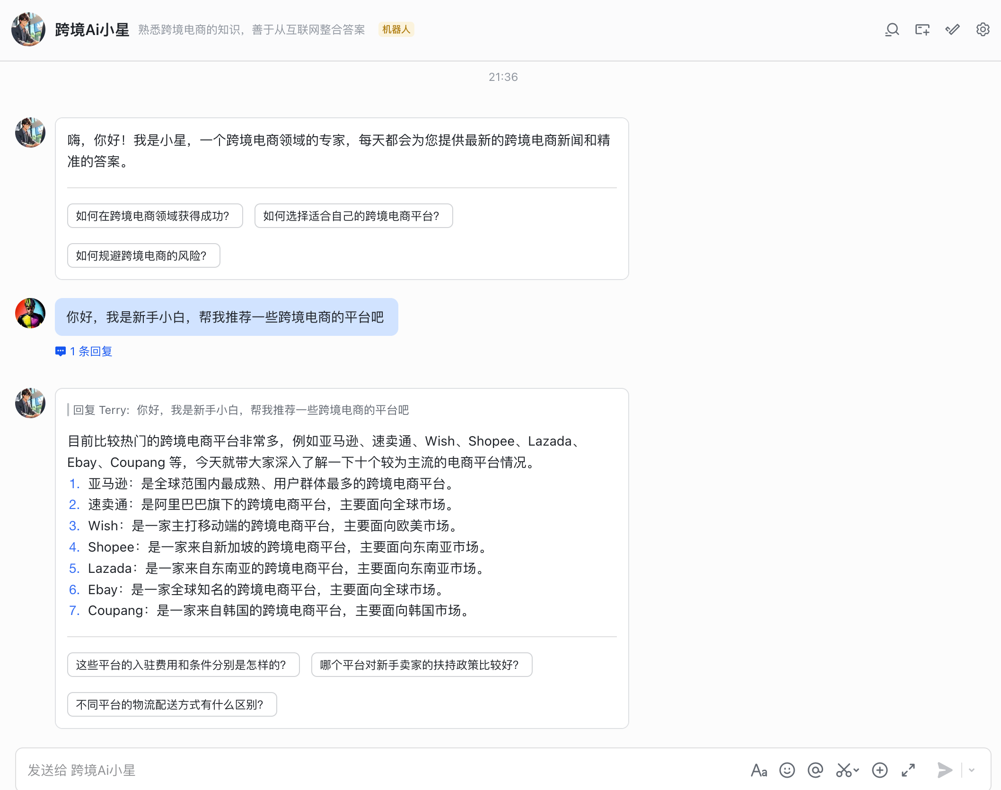
Task: Click list item 1 亚马逊
Action: tap(262, 483)
